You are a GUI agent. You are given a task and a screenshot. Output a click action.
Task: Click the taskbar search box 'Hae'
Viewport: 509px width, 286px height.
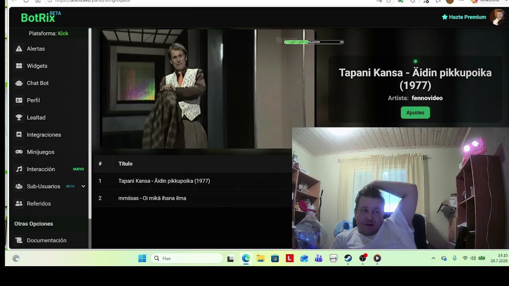(187, 259)
